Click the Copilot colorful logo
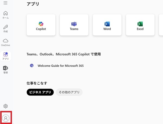The width and height of the screenshot is (163, 124). 41,24
